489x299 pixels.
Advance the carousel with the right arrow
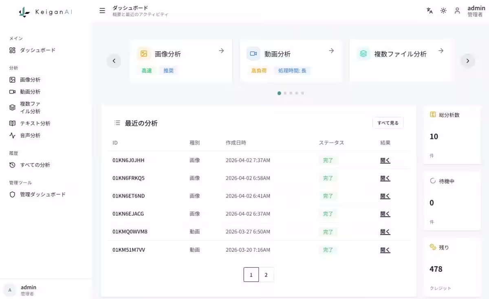point(467,61)
